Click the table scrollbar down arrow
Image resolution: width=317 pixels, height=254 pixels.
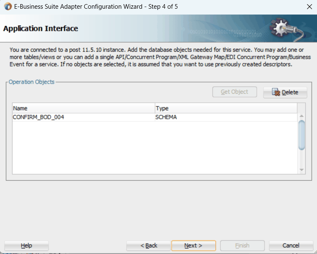[x=301, y=170]
